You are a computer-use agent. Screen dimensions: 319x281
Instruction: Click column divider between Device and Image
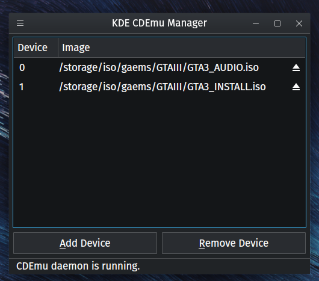[x=58, y=48]
